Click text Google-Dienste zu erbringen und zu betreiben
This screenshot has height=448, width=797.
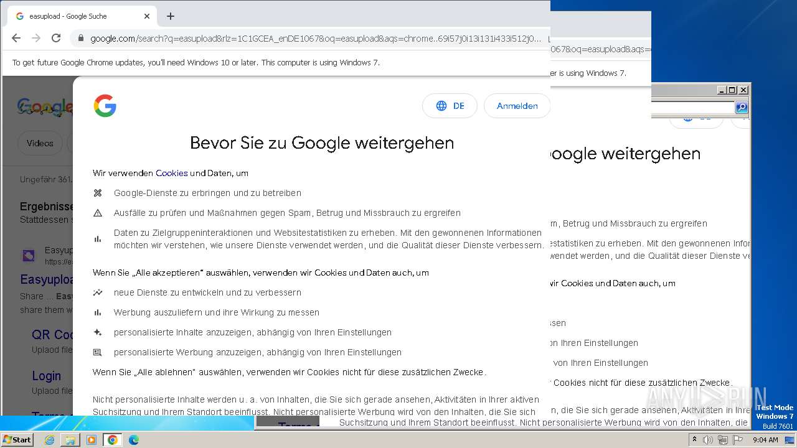click(x=207, y=193)
